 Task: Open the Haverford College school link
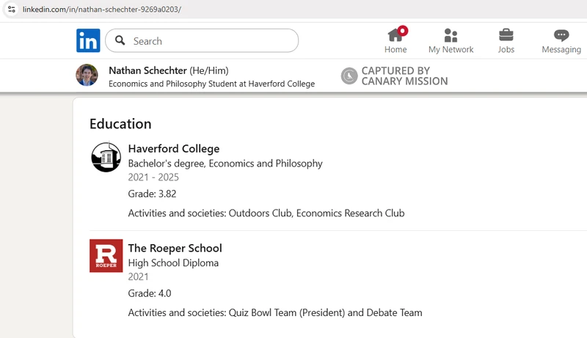point(174,148)
